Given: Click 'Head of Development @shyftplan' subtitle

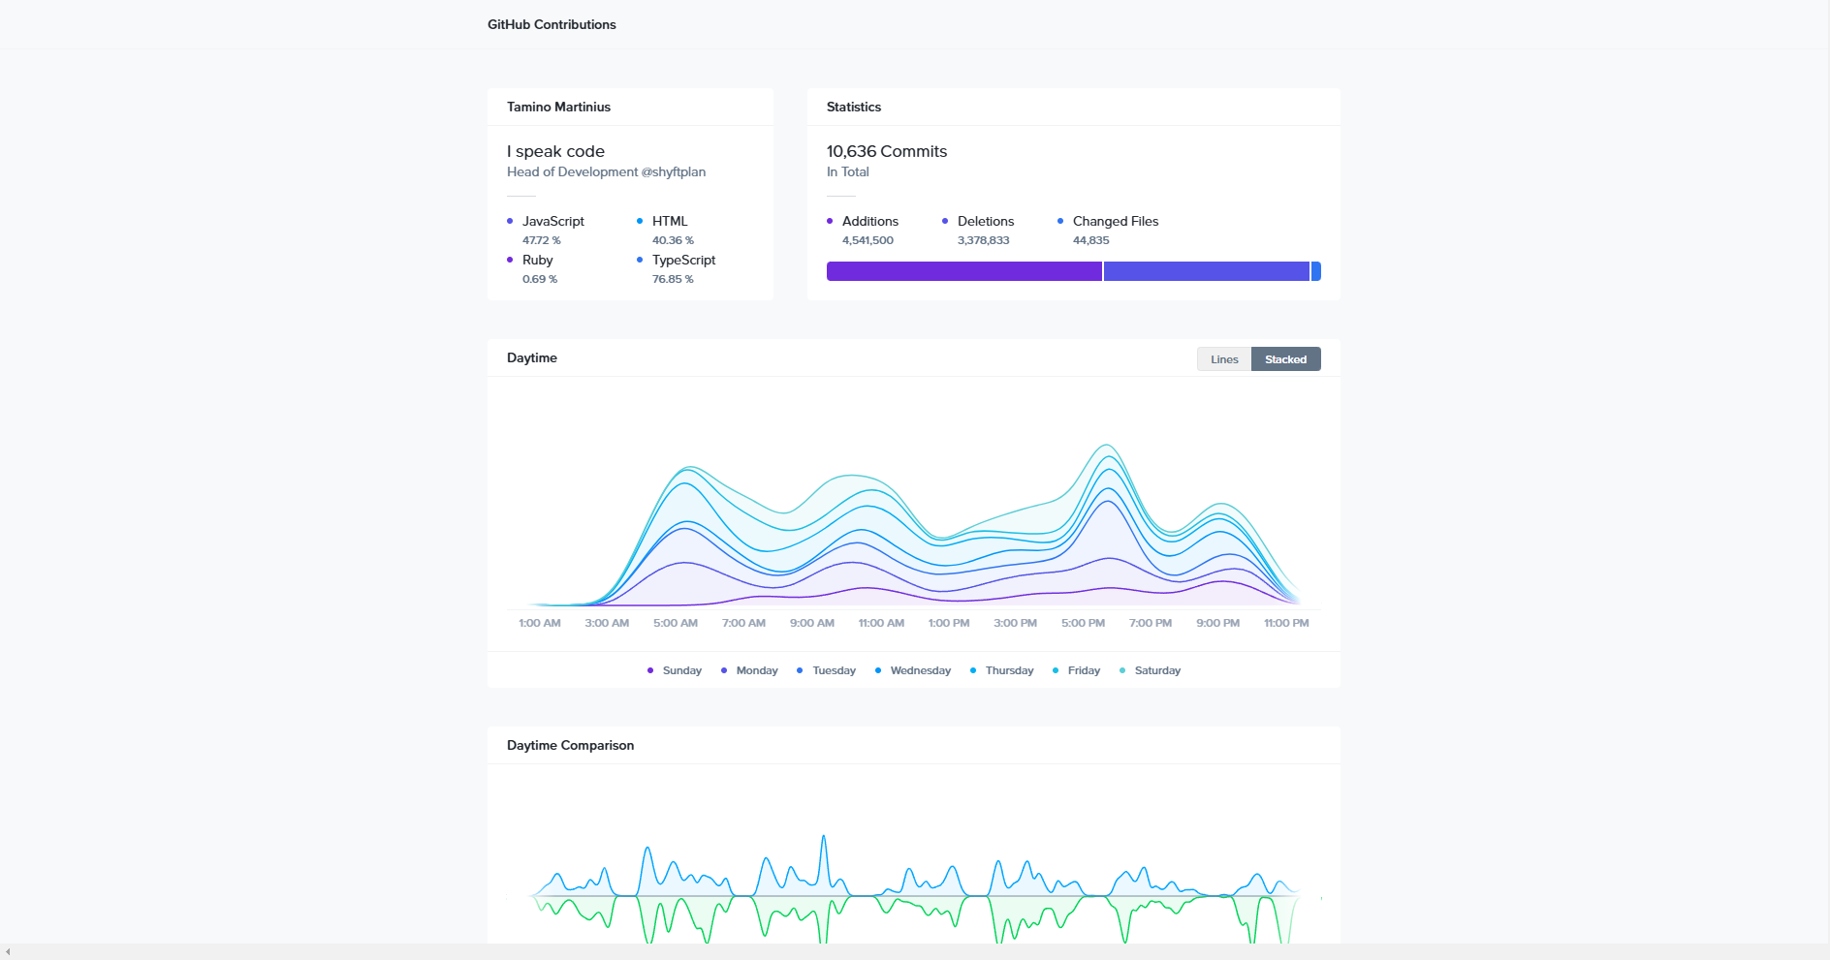Looking at the screenshot, I should tap(606, 171).
